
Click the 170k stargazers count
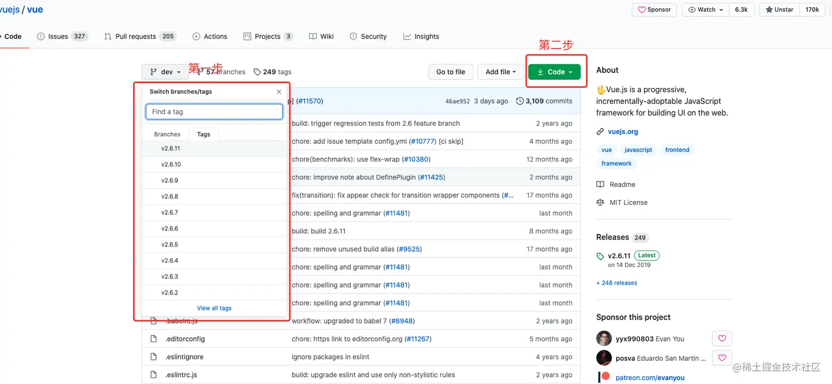[812, 9]
